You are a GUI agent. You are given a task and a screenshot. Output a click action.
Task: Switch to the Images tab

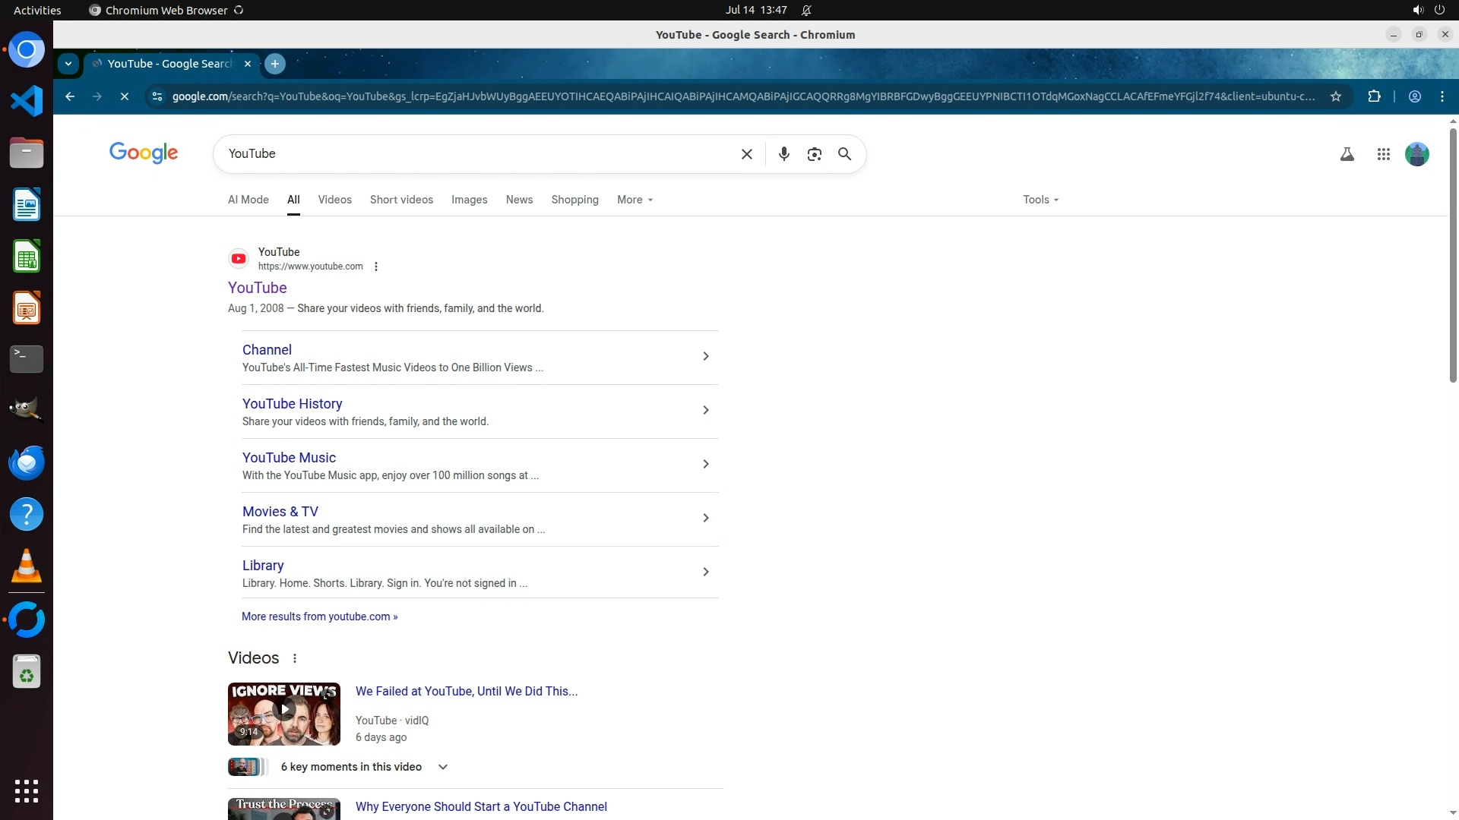pos(469,200)
